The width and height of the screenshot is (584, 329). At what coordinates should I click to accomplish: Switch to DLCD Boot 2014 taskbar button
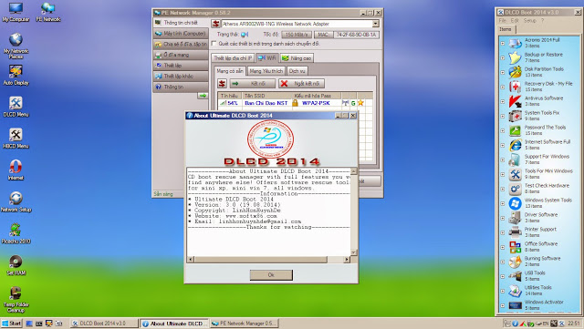(x=103, y=324)
